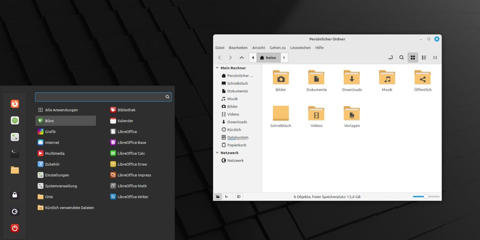The height and width of the screenshot is (240, 480).
Task: Open Papierkorb in the sidebar
Action: 237,145
